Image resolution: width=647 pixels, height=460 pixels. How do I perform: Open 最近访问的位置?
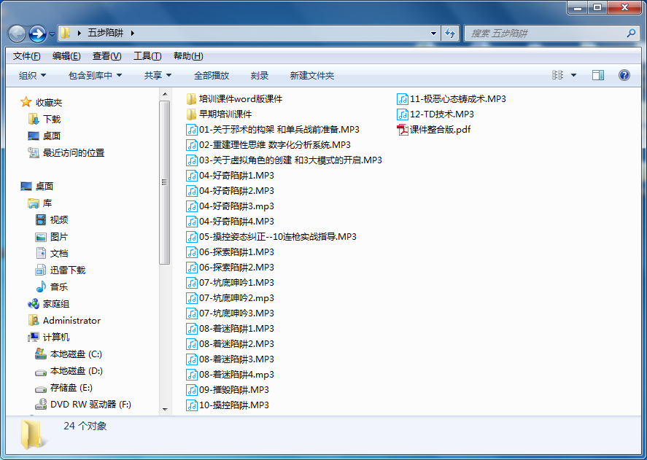tap(66, 152)
